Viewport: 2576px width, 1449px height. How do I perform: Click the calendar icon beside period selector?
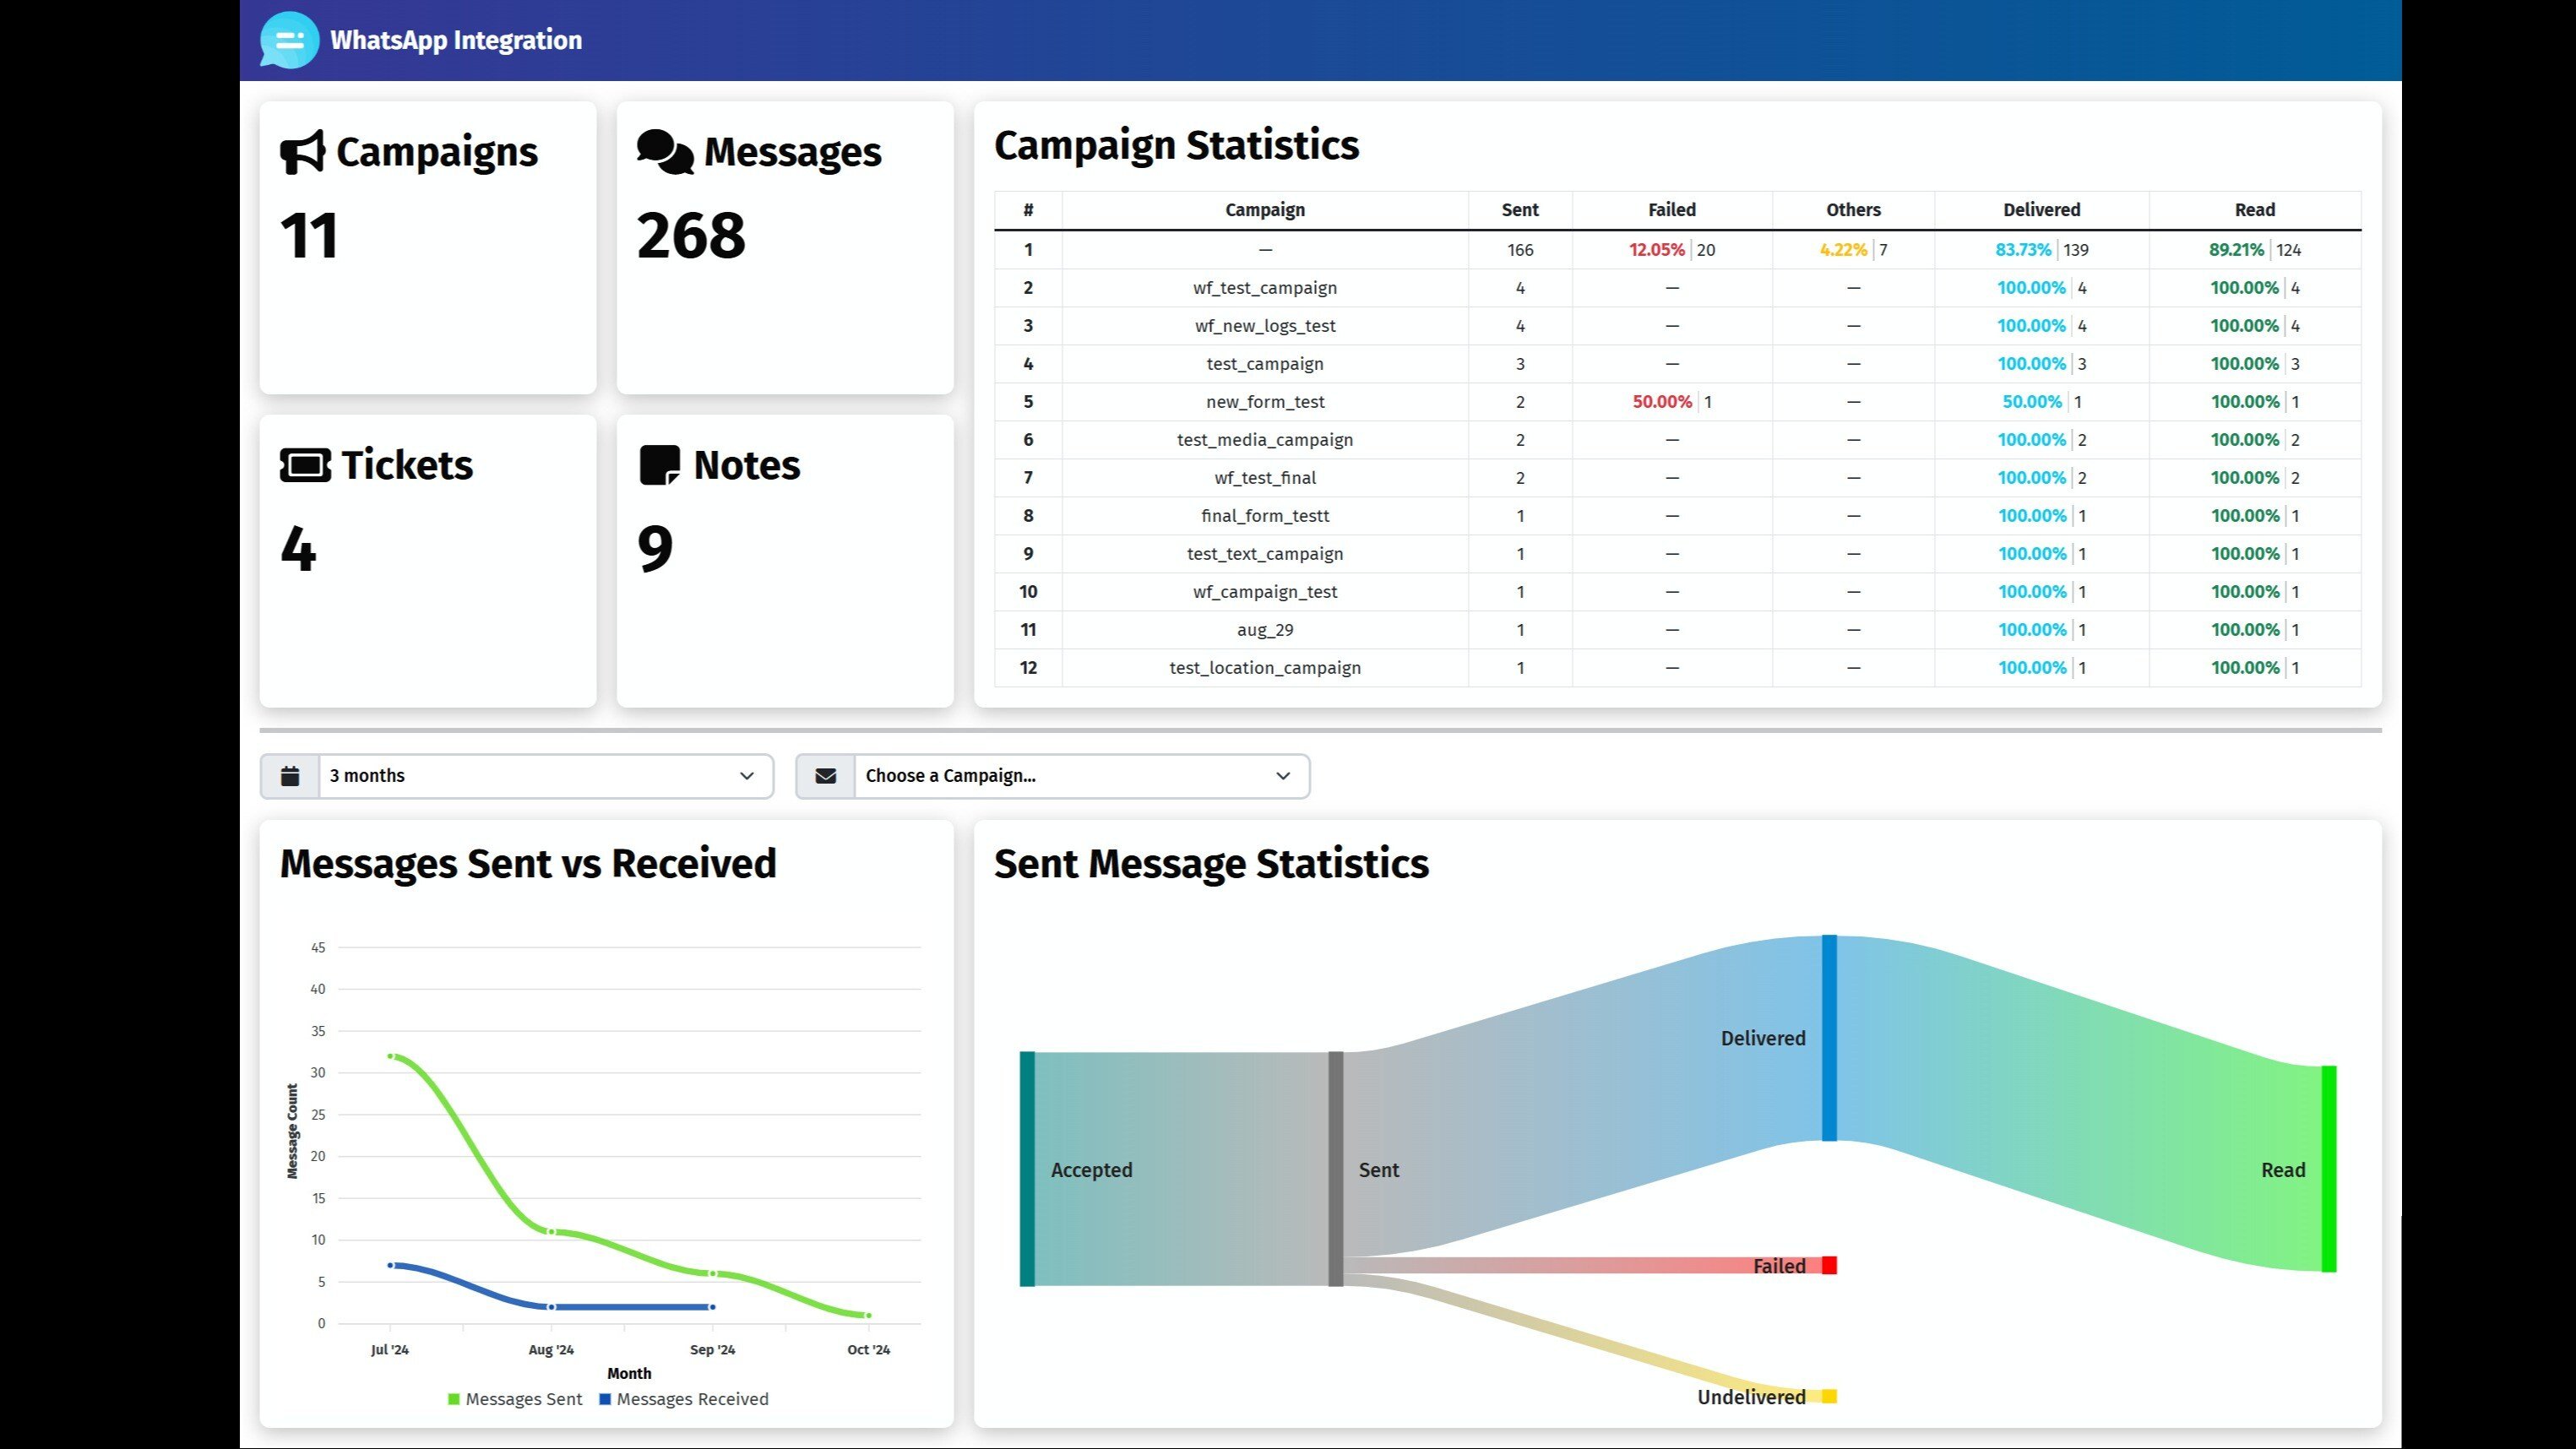tap(290, 776)
